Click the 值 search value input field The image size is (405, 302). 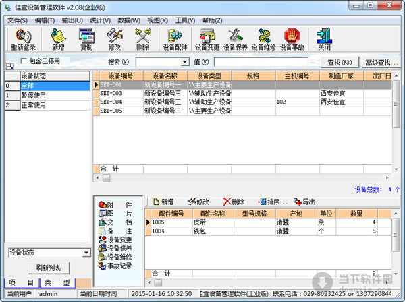[261, 62]
